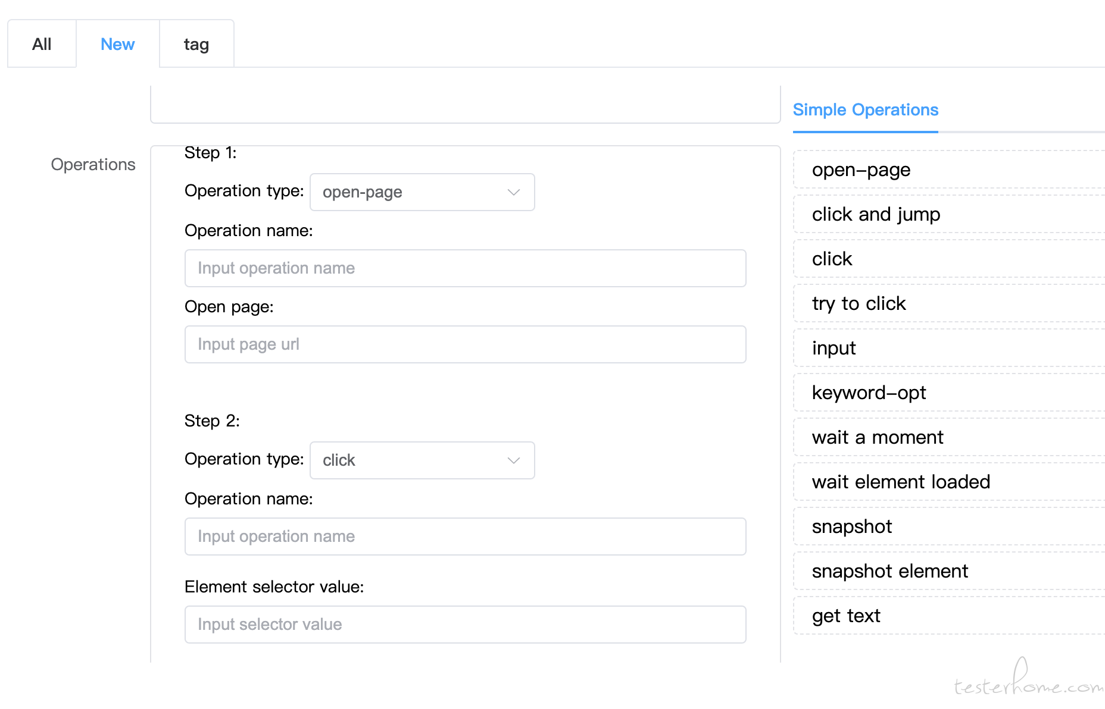
Task: Select wait element loaded operation
Action: tap(950, 482)
